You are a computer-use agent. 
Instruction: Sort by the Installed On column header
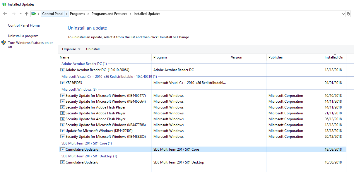click(334, 57)
